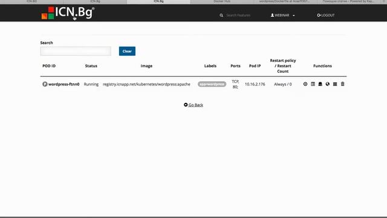Screen dimensions: 387x218
Task: Click the Running status cell
Action: click(91, 84)
